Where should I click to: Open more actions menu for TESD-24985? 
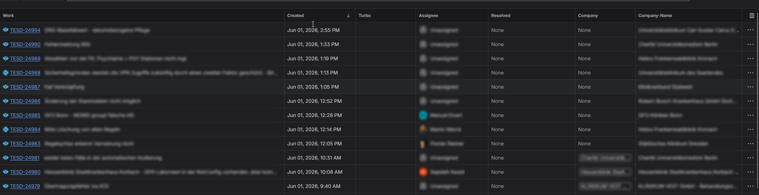tap(750, 115)
